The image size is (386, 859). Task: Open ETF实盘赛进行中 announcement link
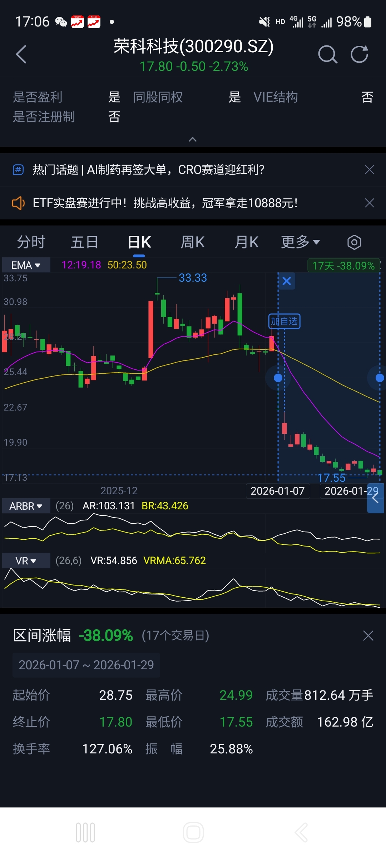click(165, 203)
